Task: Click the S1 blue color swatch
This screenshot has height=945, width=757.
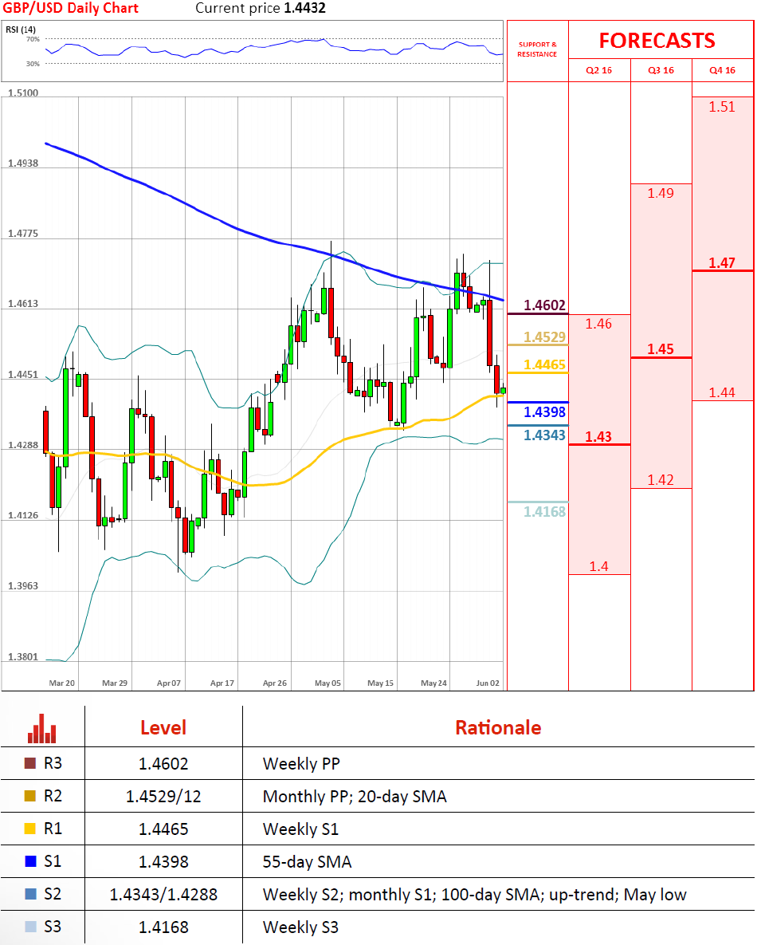Action: coord(30,860)
